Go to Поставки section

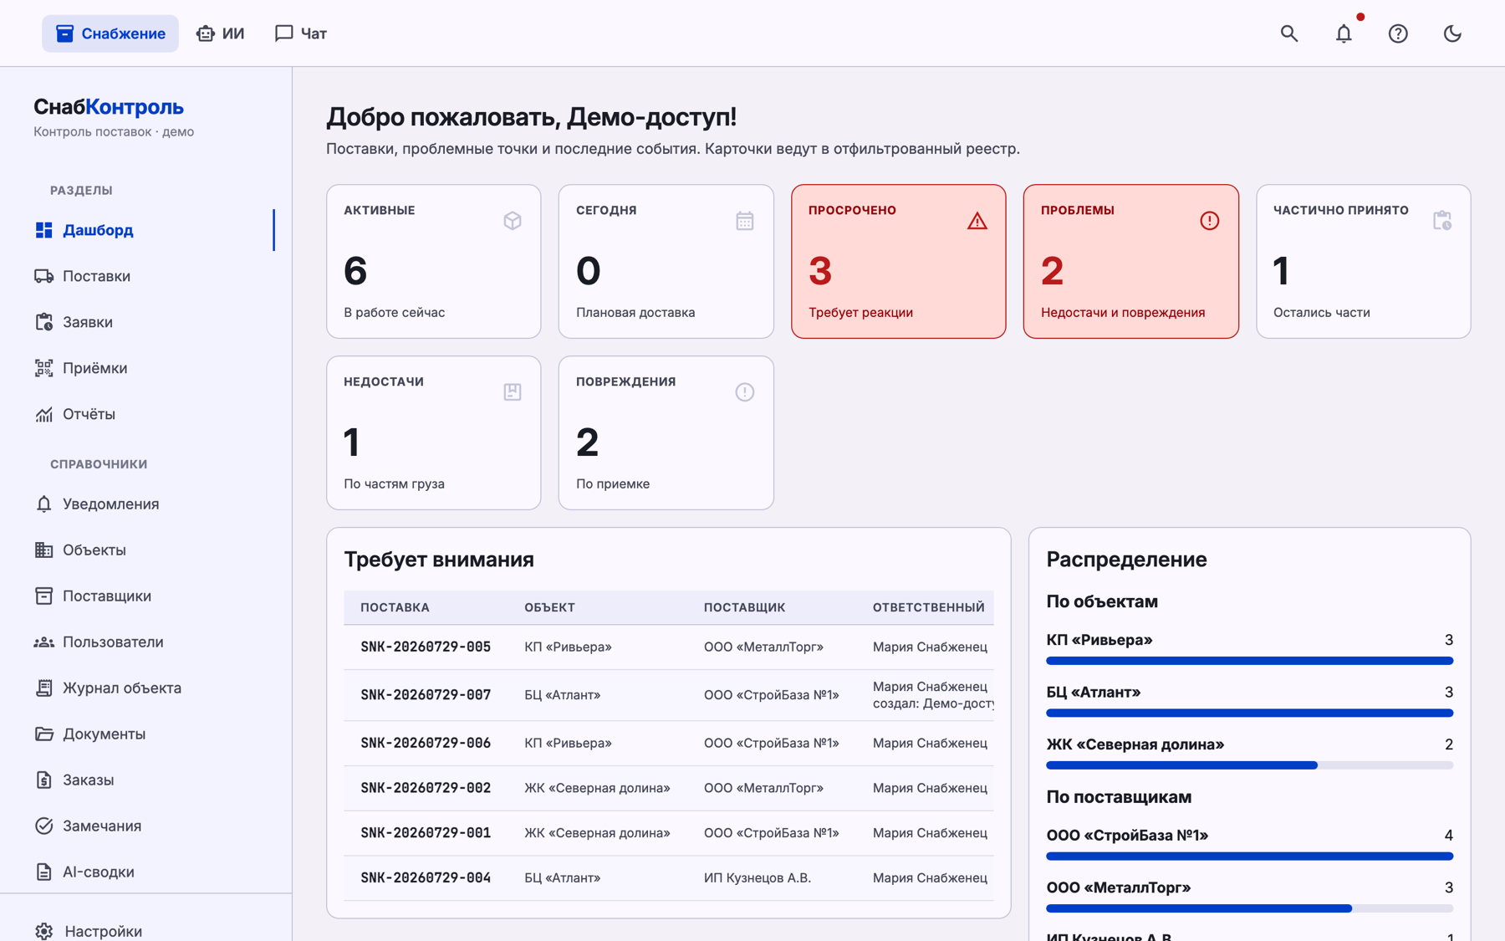pos(145,276)
